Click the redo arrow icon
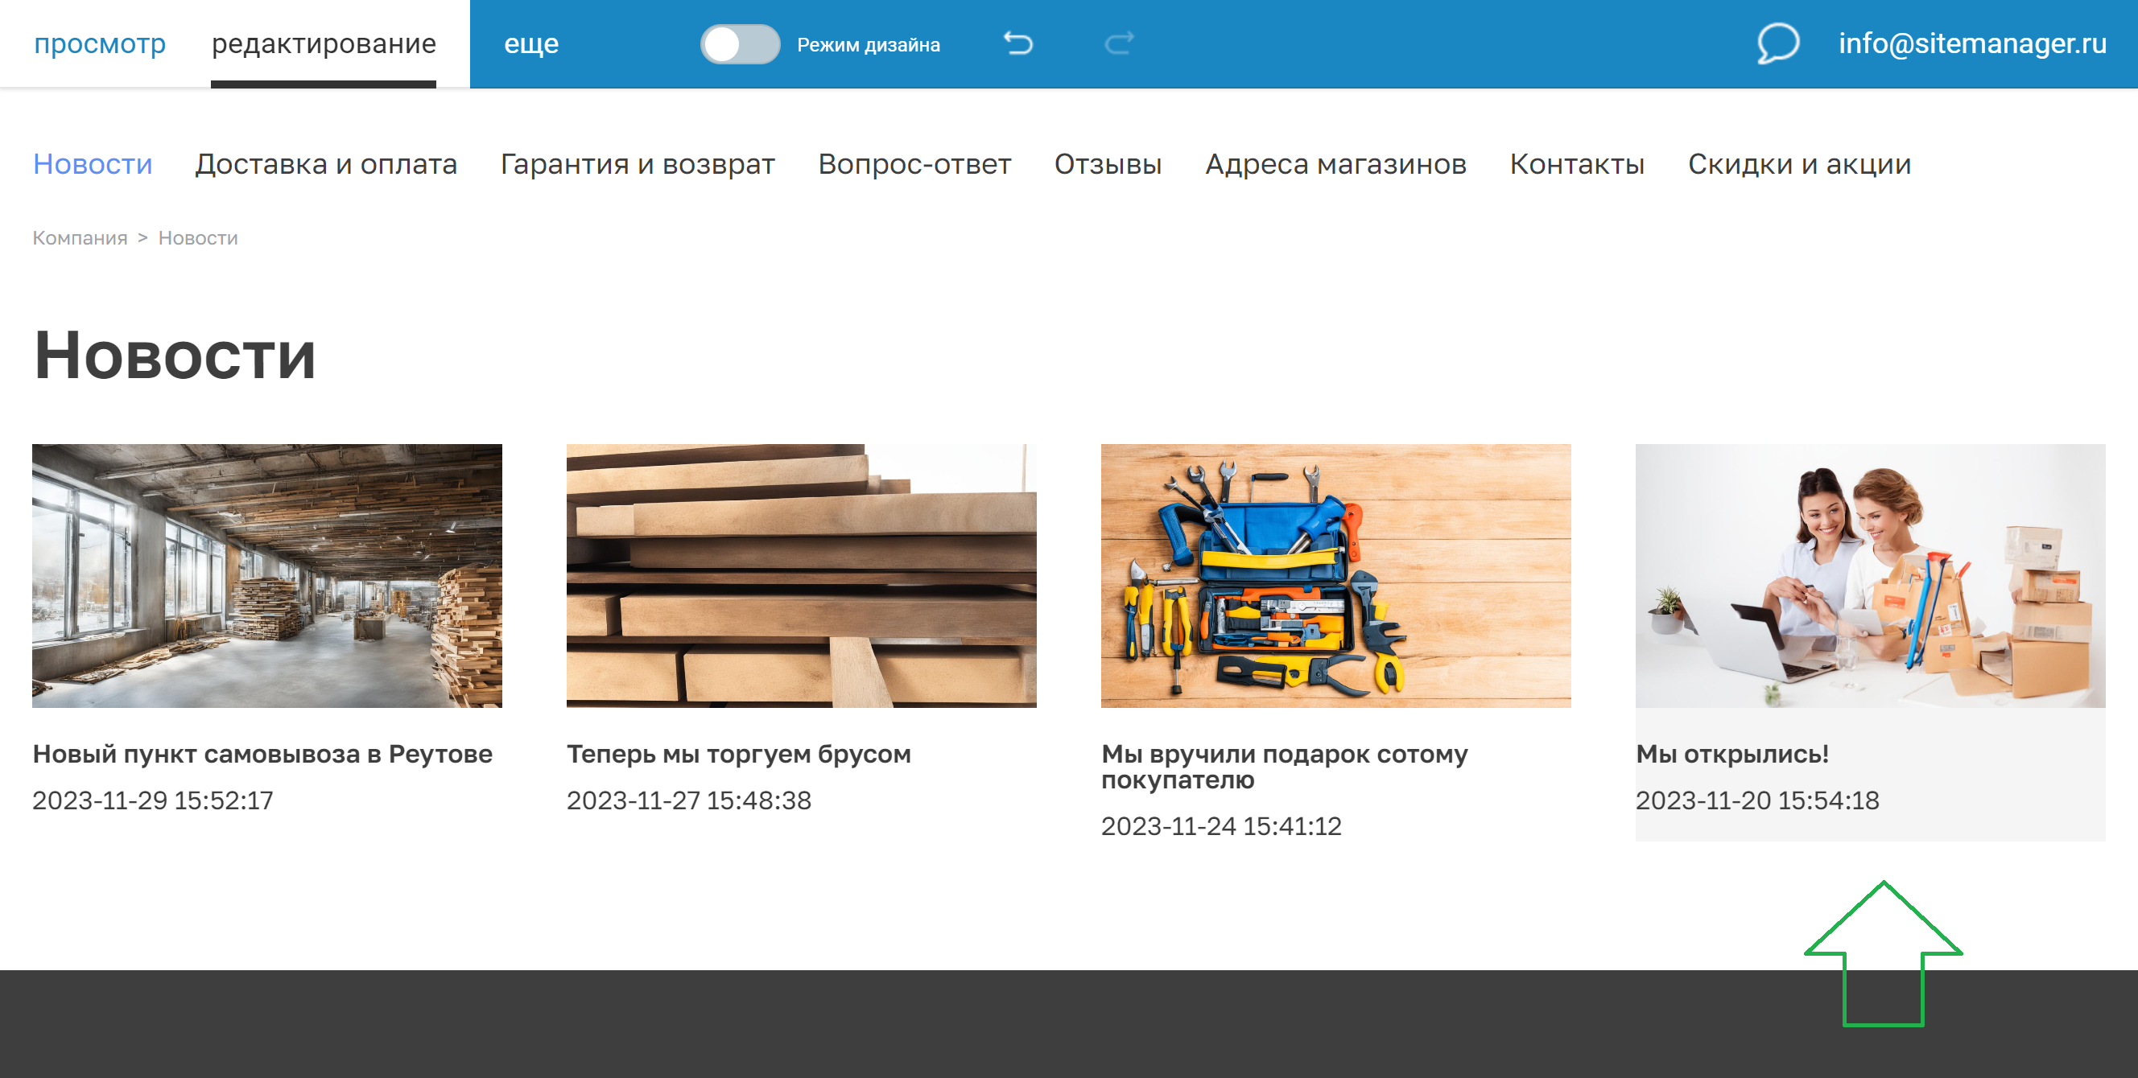2138x1078 pixels. point(1119,43)
